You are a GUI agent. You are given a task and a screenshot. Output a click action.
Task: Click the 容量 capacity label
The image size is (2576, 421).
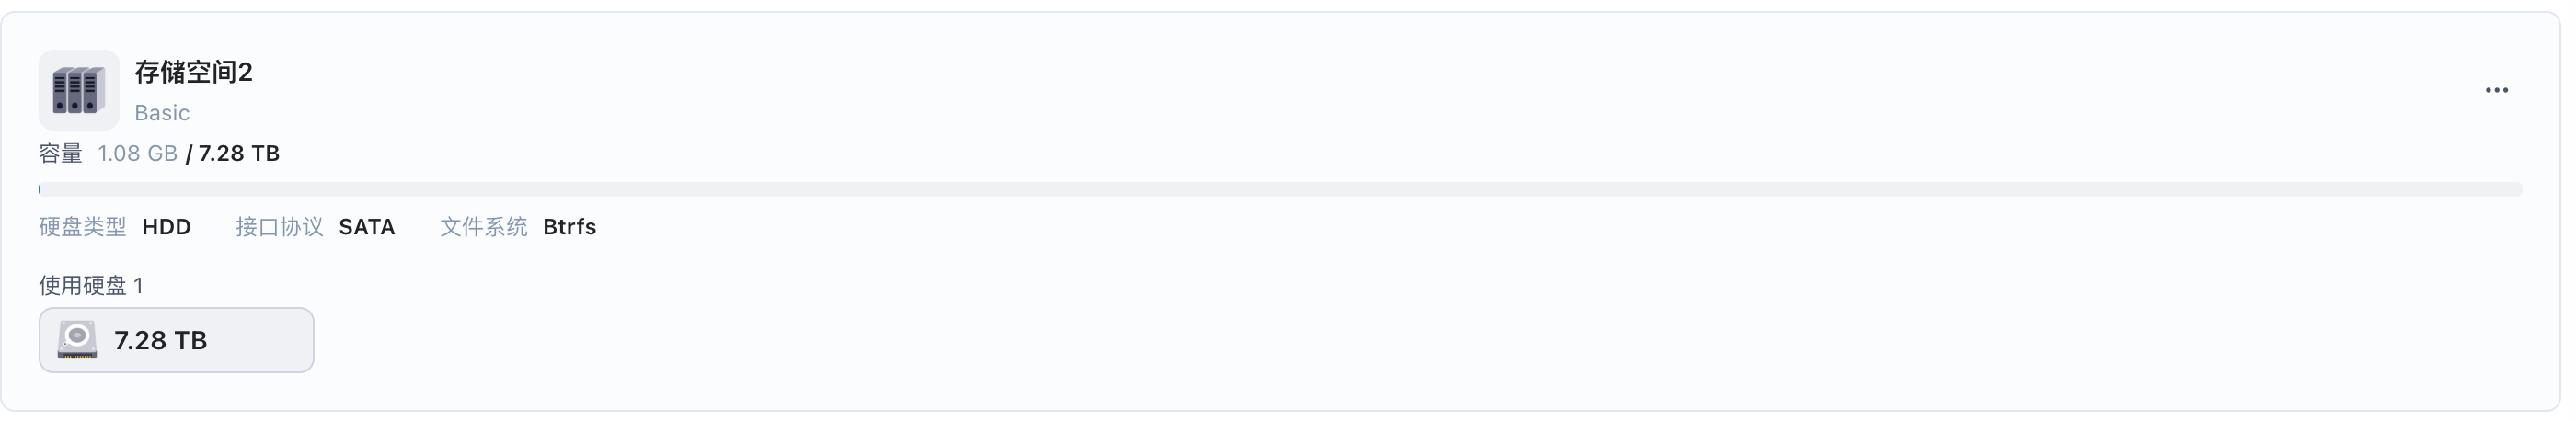click(x=60, y=153)
